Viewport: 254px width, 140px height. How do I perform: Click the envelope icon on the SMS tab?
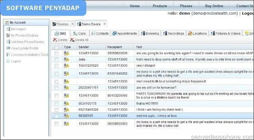[x=57, y=33]
